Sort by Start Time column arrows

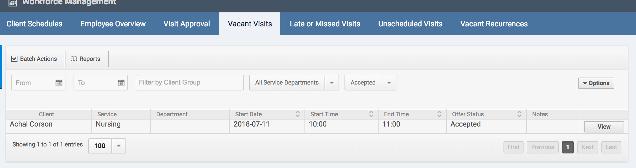tap(371, 114)
